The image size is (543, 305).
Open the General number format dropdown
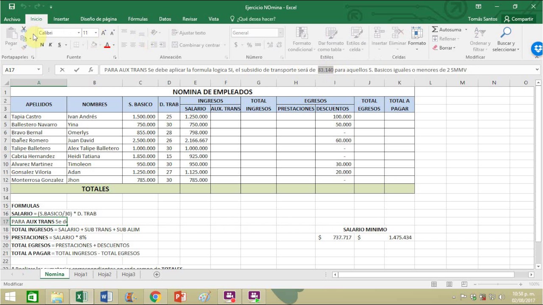(280, 33)
